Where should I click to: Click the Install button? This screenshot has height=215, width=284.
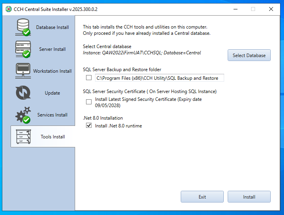point(249,197)
